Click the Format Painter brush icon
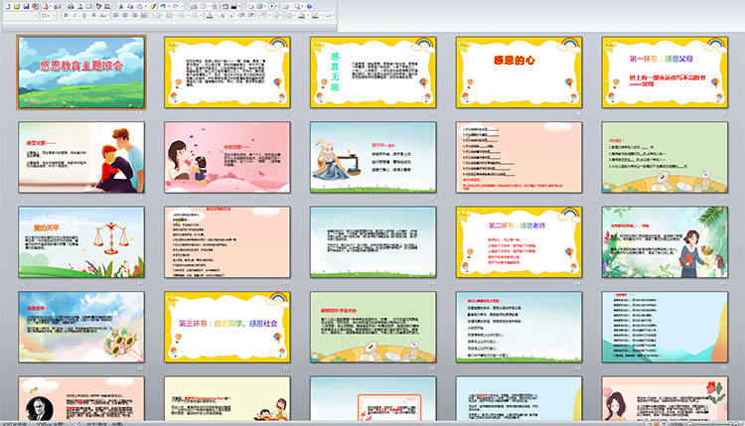This screenshot has width=745, height=426. [x=153, y=7]
